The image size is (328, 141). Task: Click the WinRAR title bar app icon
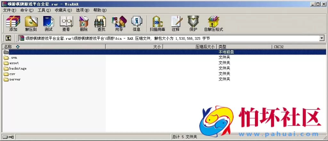[4, 4]
